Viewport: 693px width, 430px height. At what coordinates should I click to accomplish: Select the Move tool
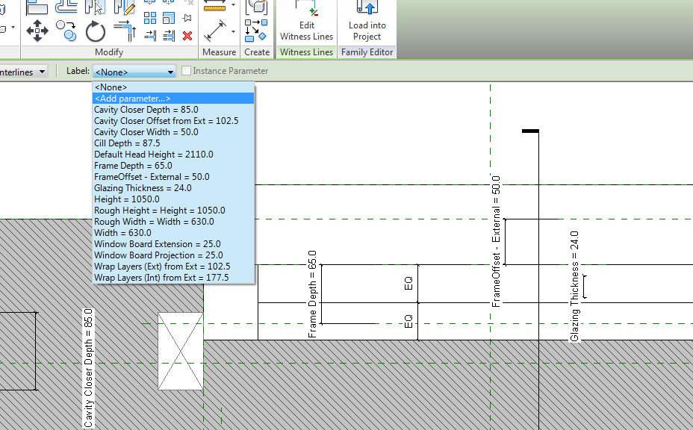click(x=37, y=29)
